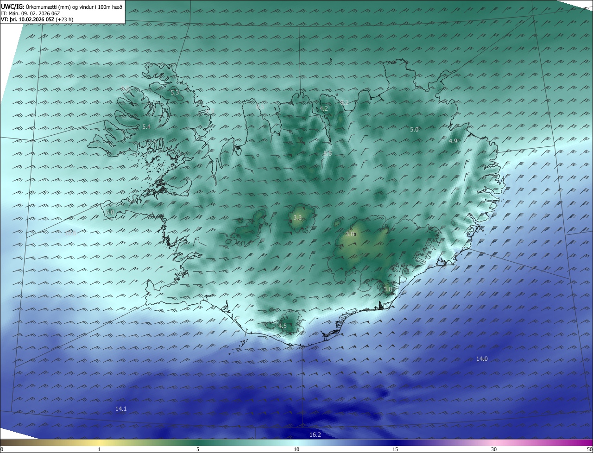Select the valid time line 'VT: þri. 10.02.2026 05Z (+23 h)'
The width and height of the screenshot is (593, 453).
tap(37, 19)
